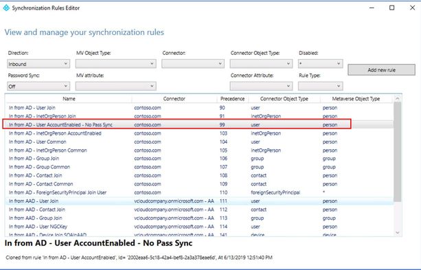Open the Password Sync dropdown set to Off

pos(38,87)
